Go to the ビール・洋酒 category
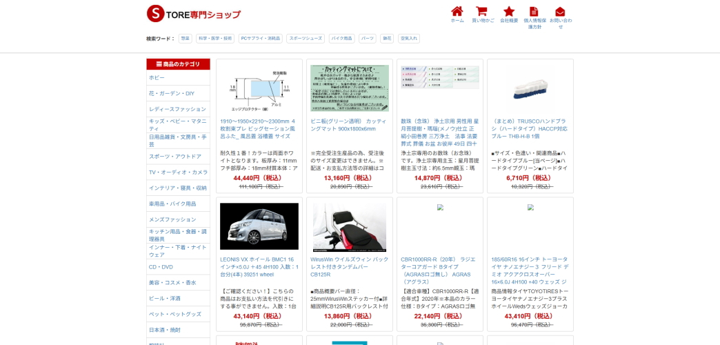Image resolution: width=720 pixels, height=345 pixels. (165, 298)
